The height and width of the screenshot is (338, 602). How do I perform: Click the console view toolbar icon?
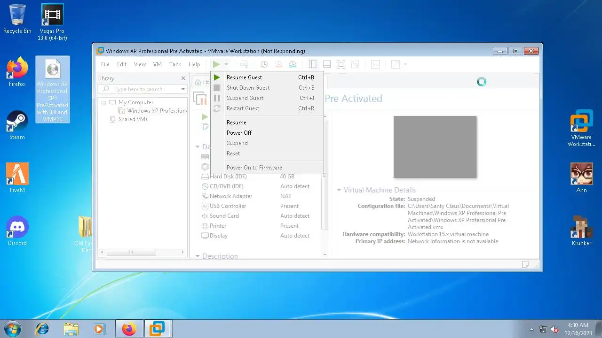click(x=375, y=64)
